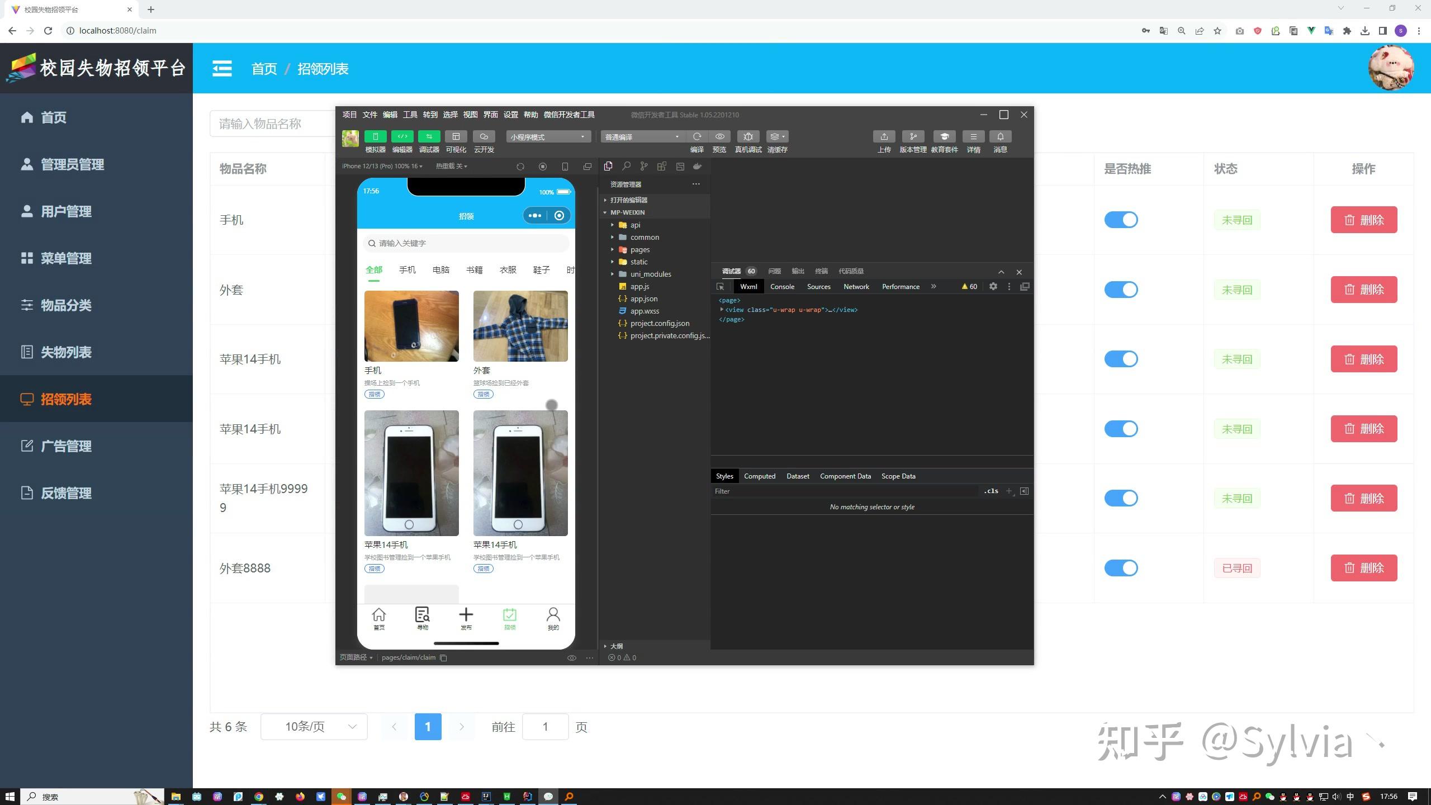The height and width of the screenshot is (805, 1431).
Task: Click 首页 breadcrumb link
Action: 264,69
